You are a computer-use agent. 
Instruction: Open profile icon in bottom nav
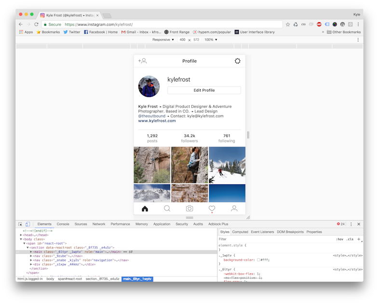click(x=234, y=208)
